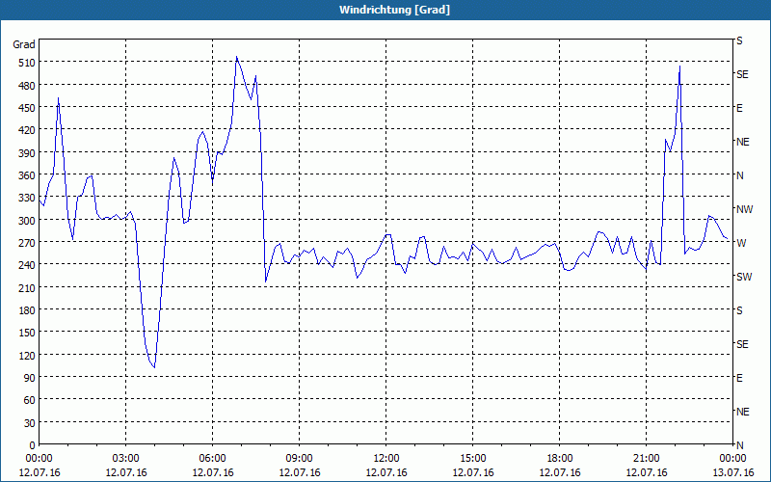Viewport: 771px width, 482px height.
Task: Select the E compass label level with 450
Action: (x=739, y=108)
